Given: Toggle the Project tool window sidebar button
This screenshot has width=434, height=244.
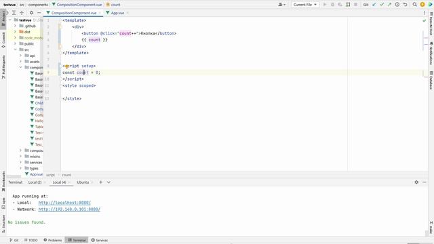Looking at the screenshot, I should [x=3, y=18].
